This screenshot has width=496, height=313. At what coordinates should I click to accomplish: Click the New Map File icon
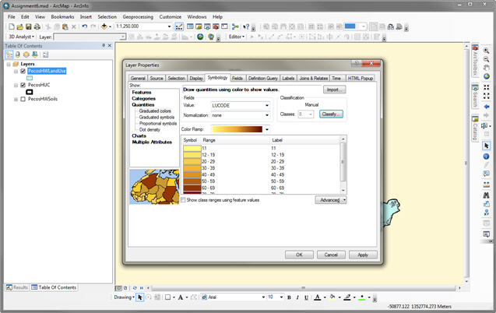(12, 27)
